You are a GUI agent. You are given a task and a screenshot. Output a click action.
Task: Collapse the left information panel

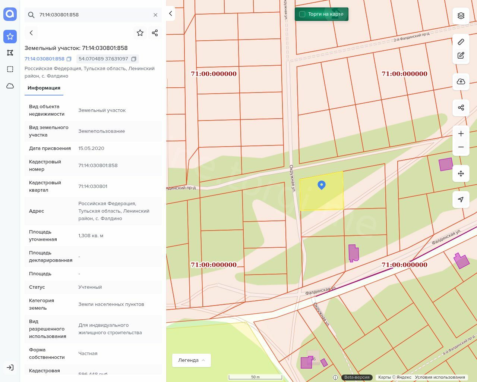(170, 14)
